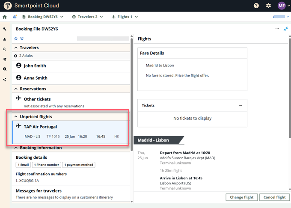The width and height of the screenshot is (291, 208).
Task: Click the wrench tool icon in sidebar
Action: click(5, 29)
